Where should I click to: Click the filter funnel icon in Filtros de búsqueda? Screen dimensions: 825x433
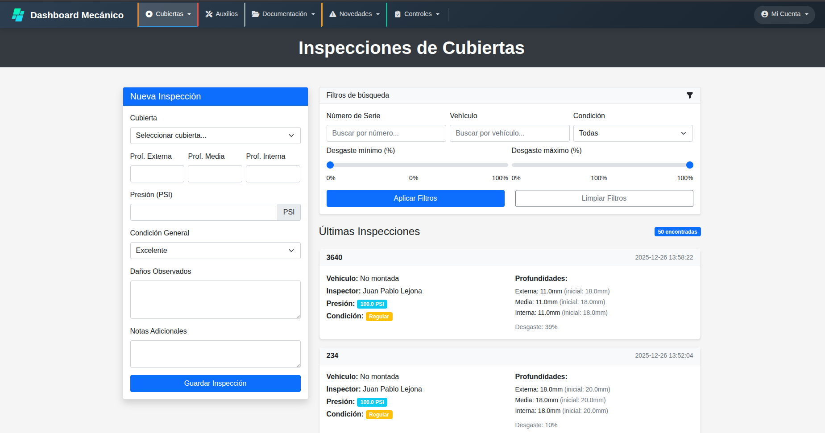click(x=690, y=95)
